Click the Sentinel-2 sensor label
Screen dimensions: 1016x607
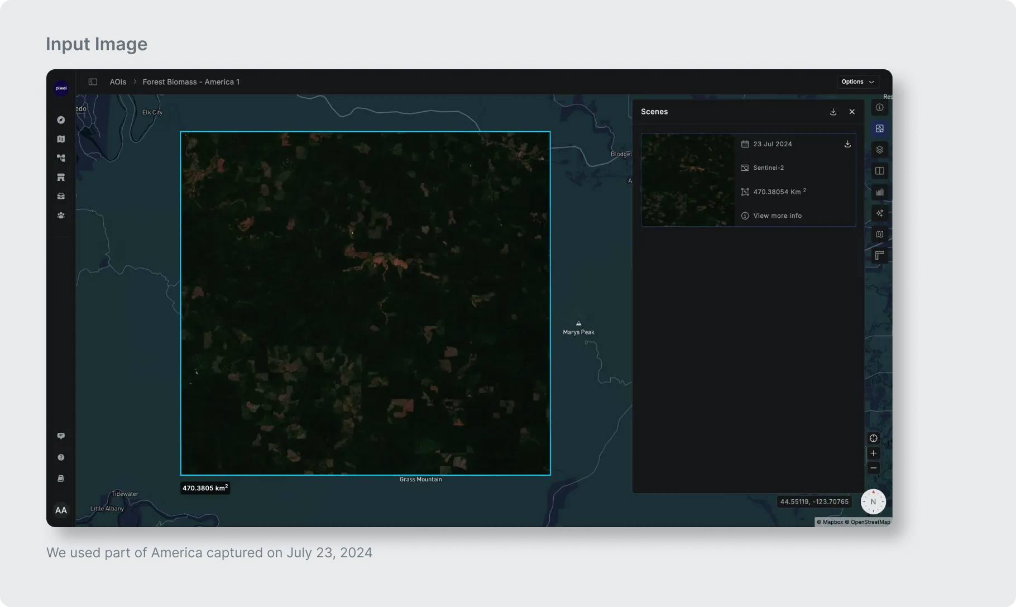pyautogui.click(x=768, y=168)
